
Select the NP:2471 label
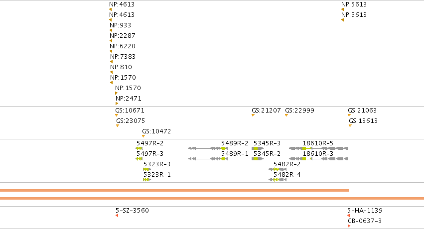129,99
